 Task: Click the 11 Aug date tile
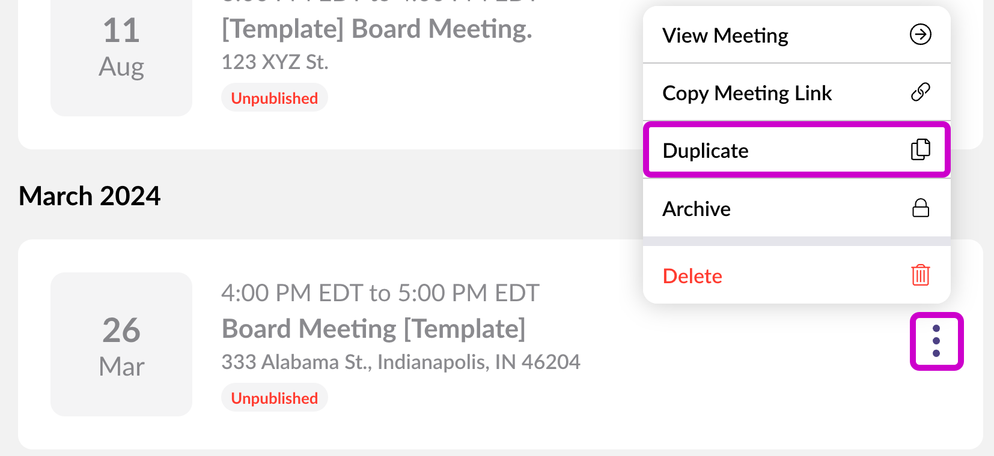click(121, 48)
